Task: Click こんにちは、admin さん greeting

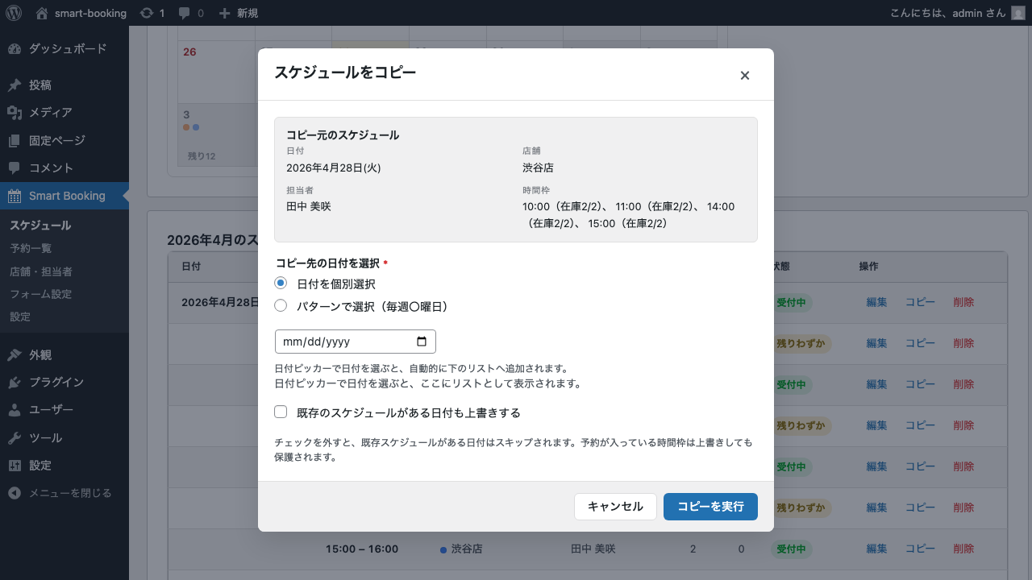Action: point(948,13)
